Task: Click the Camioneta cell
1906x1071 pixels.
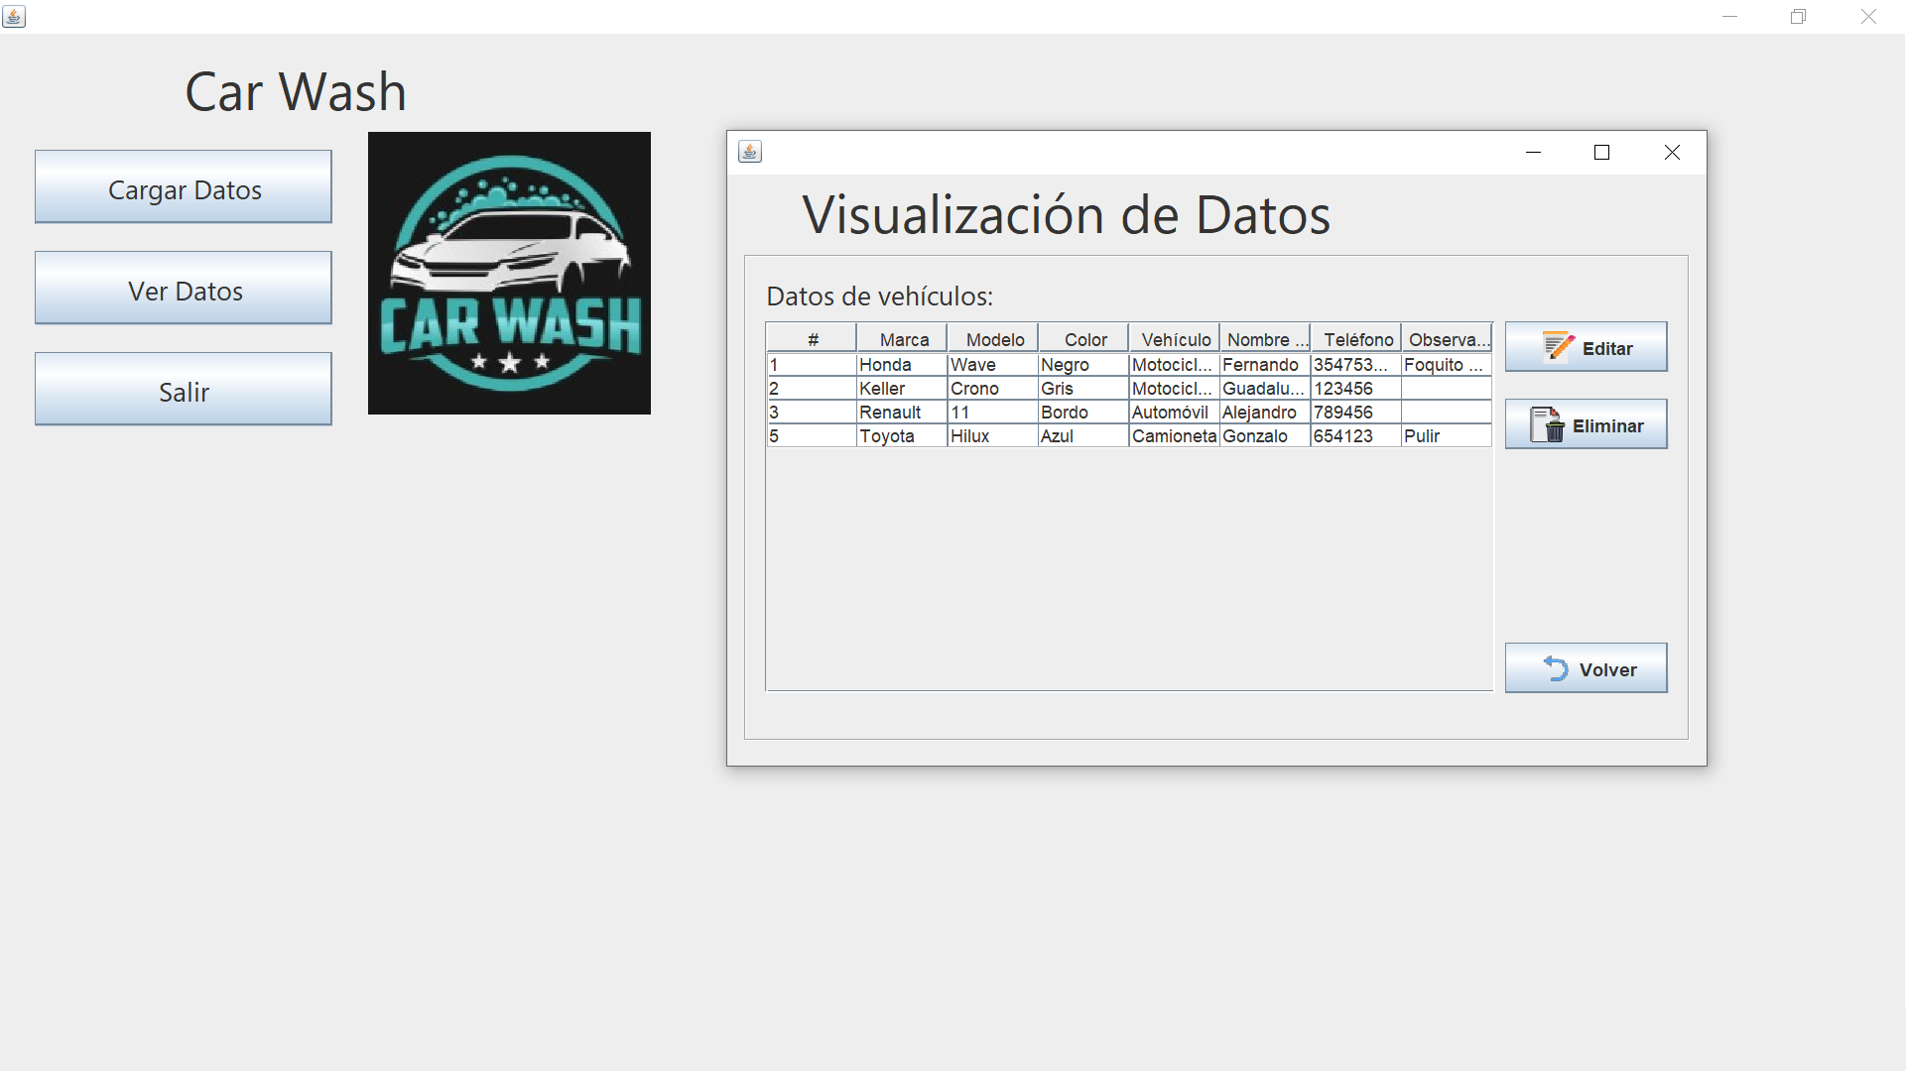Action: coord(1175,436)
